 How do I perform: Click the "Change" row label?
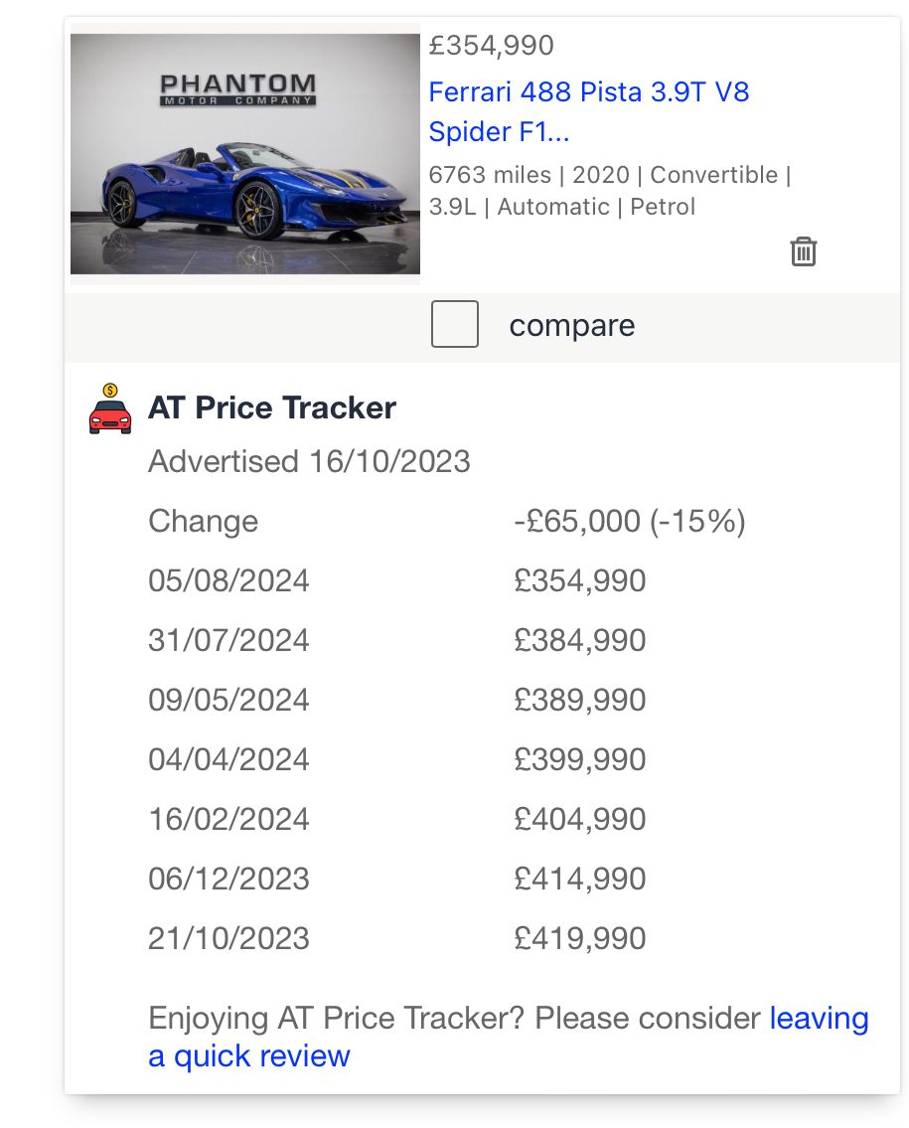(x=203, y=522)
